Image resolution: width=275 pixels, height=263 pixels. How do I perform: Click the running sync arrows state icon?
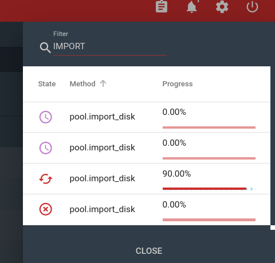tap(45, 179)
